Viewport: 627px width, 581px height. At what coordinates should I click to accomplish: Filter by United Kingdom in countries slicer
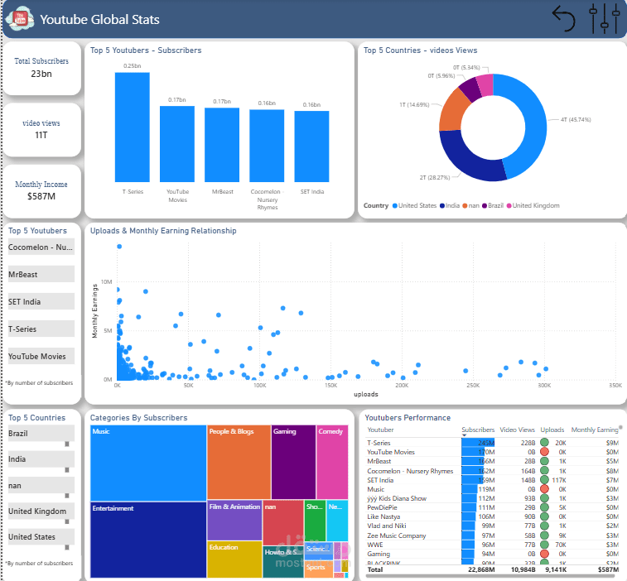(x=41, y=511)
